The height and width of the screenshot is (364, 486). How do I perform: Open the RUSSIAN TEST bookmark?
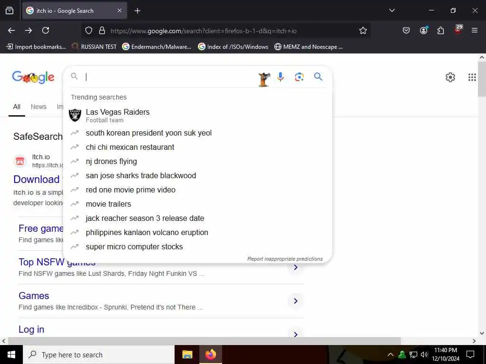pos(94,47)
